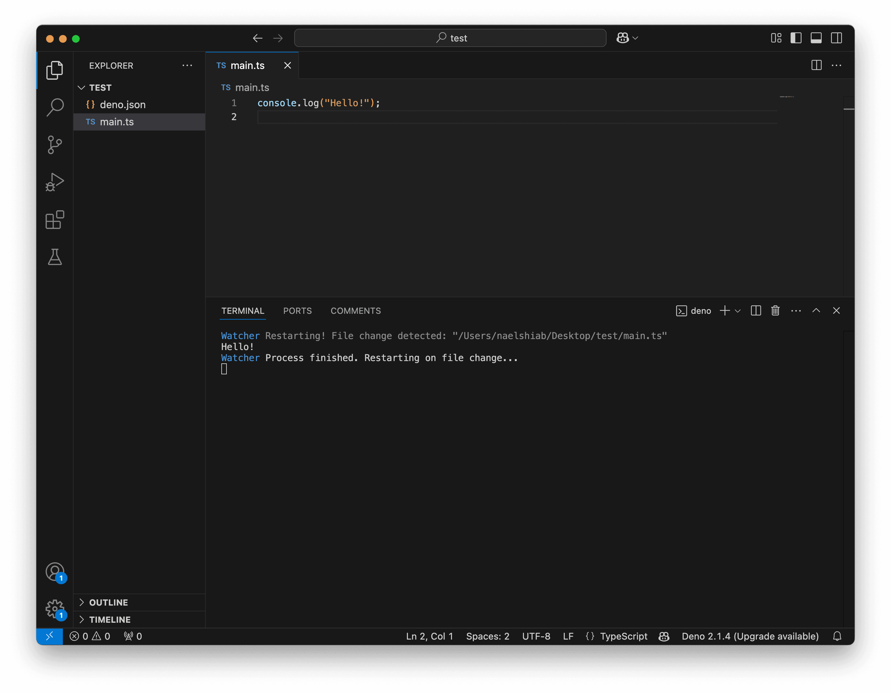The height and width of the screenshot is (693, 891).
Task: Open editor More Actions ellipsis
Action: click(x=836, y=65)
